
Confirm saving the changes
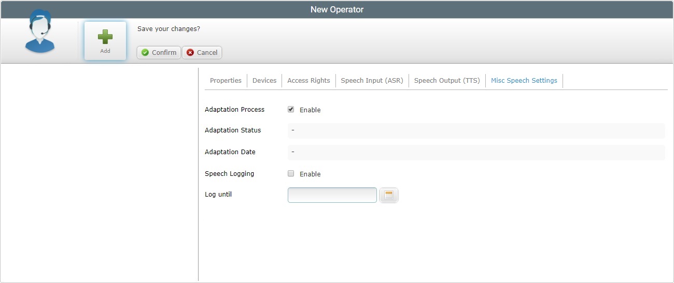tap(159, 52)
